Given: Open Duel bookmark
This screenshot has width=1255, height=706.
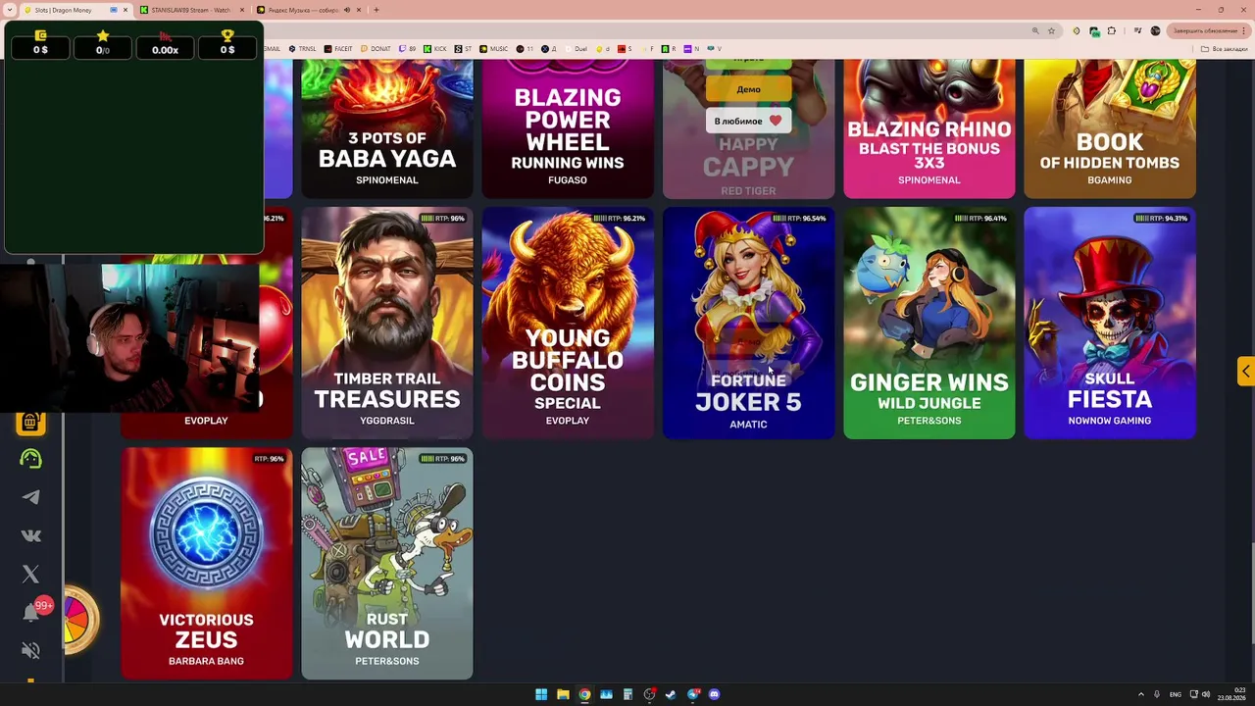Looking at the screenshot, I should 577,49.
